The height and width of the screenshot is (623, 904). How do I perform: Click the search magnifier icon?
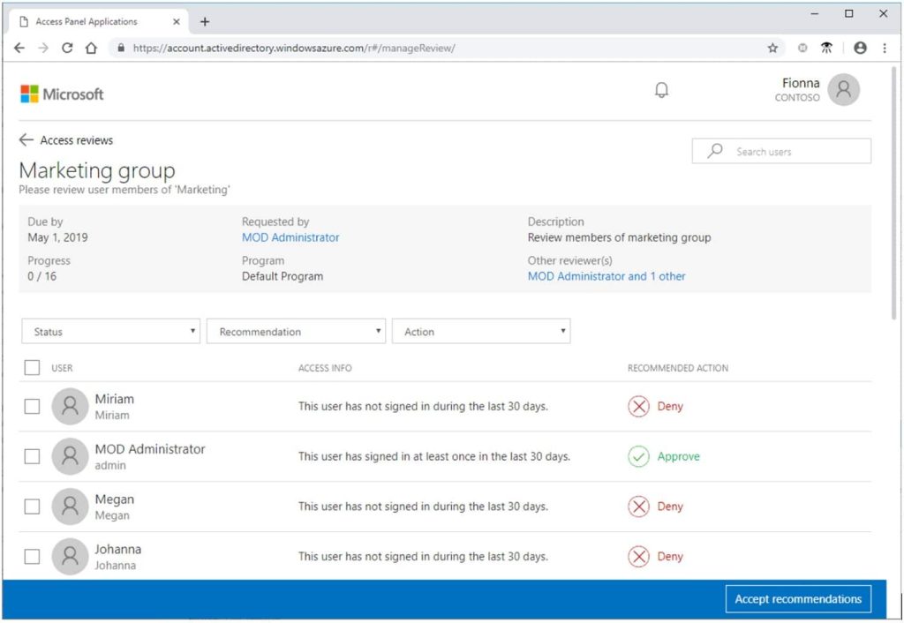(x=715, y=151)
